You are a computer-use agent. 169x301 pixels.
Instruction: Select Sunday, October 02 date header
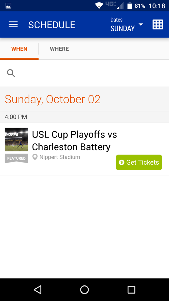pyautogui.click(x=53, y=99)
